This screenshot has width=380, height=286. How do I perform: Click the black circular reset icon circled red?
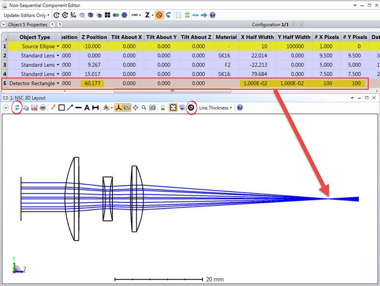[191, 107]
